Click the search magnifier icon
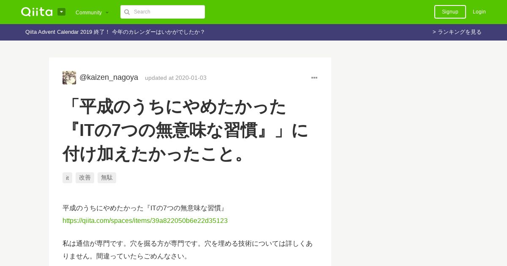The height and width of the screenshot is (266, 507). [x=127, y=12]
